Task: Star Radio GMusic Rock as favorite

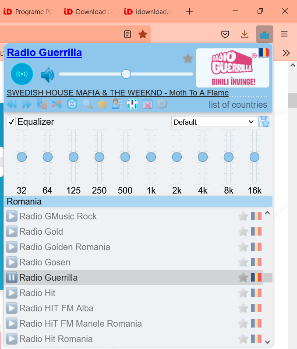Action: [243, 216]
